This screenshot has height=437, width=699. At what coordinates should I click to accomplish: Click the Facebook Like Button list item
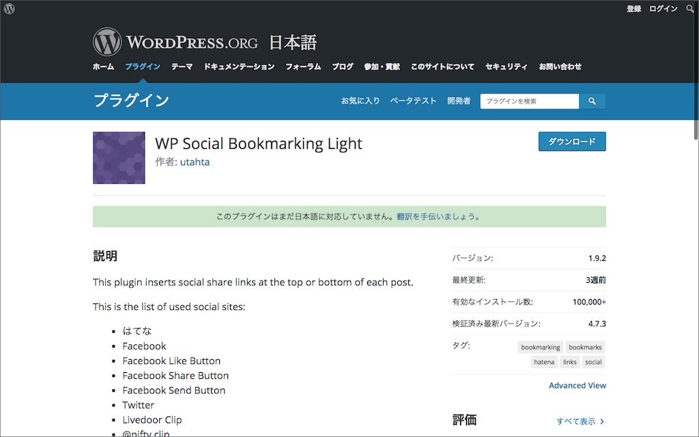click(x=171, y=361)
